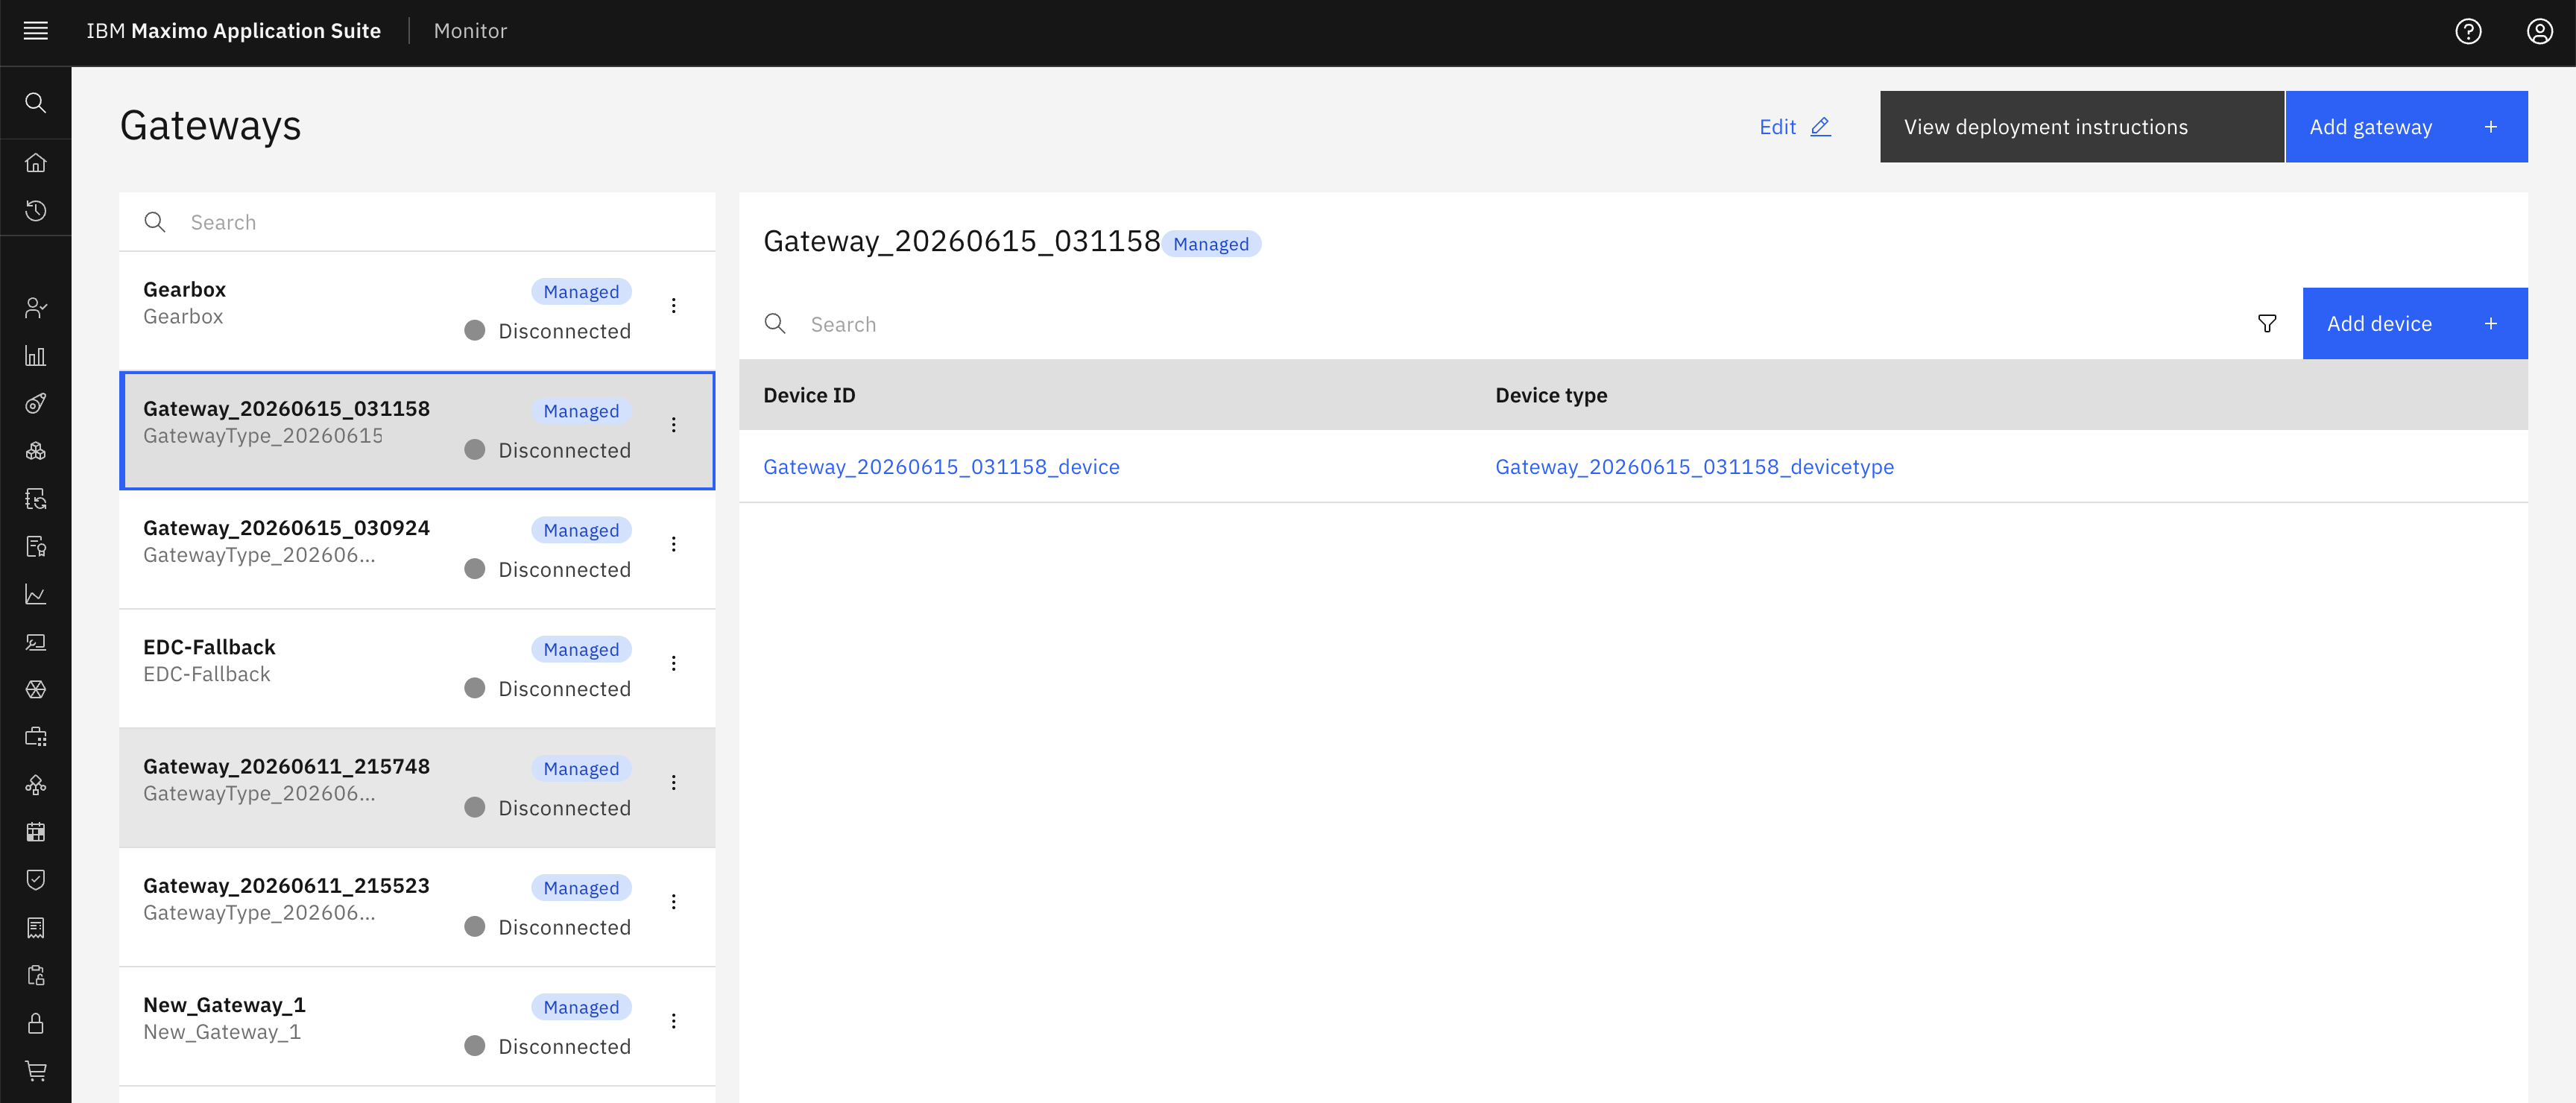
Task: Click the sidebar search magnifier icon
Action: [36, 102]
